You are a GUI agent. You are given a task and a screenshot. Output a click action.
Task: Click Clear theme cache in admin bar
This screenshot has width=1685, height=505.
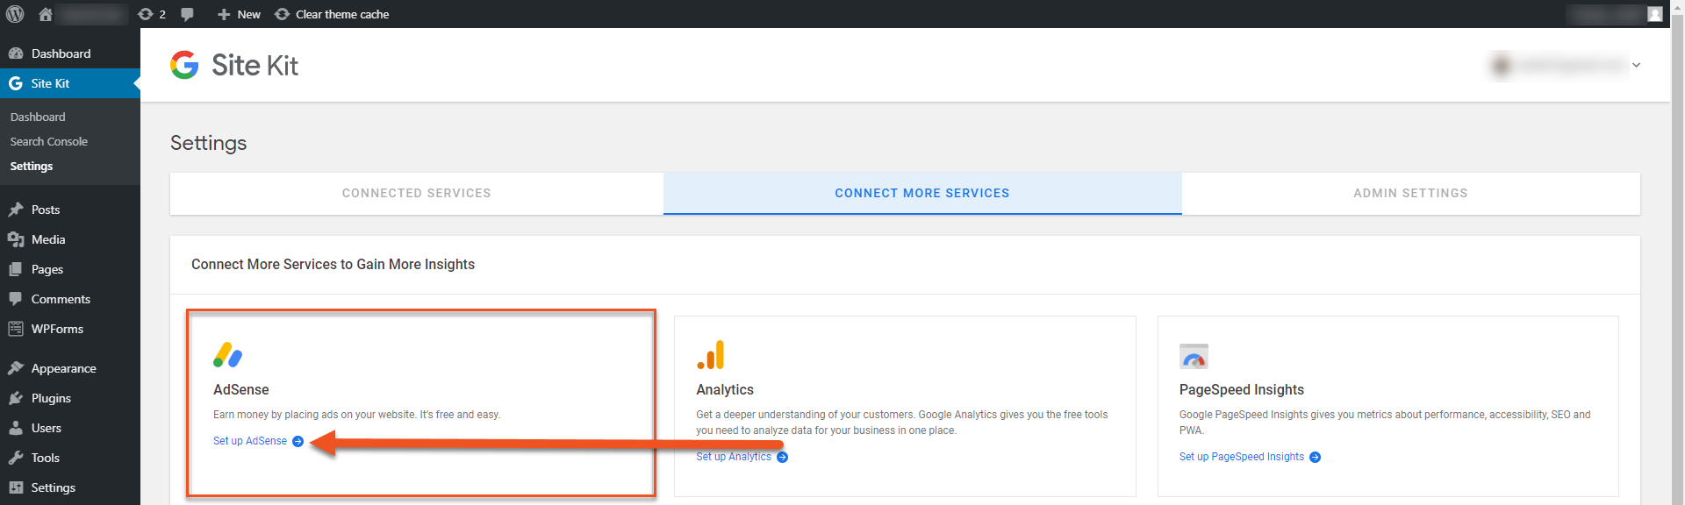click(332, 14)
